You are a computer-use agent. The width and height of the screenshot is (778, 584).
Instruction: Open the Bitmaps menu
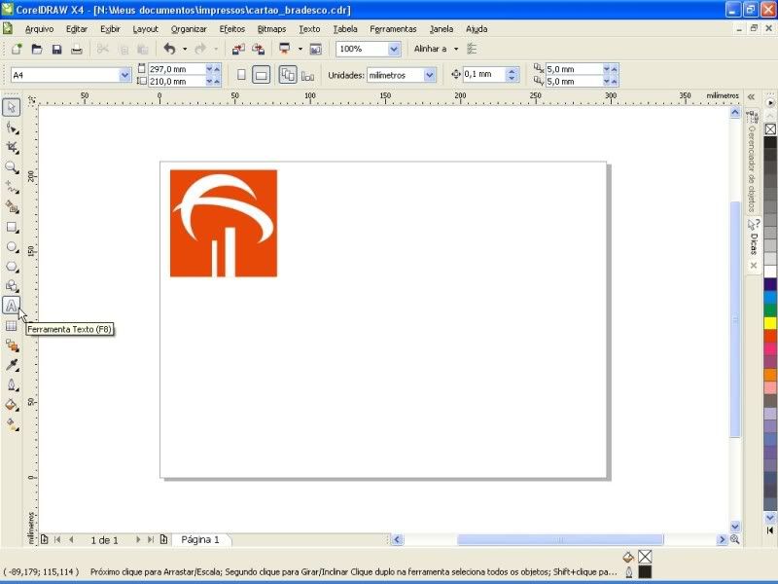[272, 29]
